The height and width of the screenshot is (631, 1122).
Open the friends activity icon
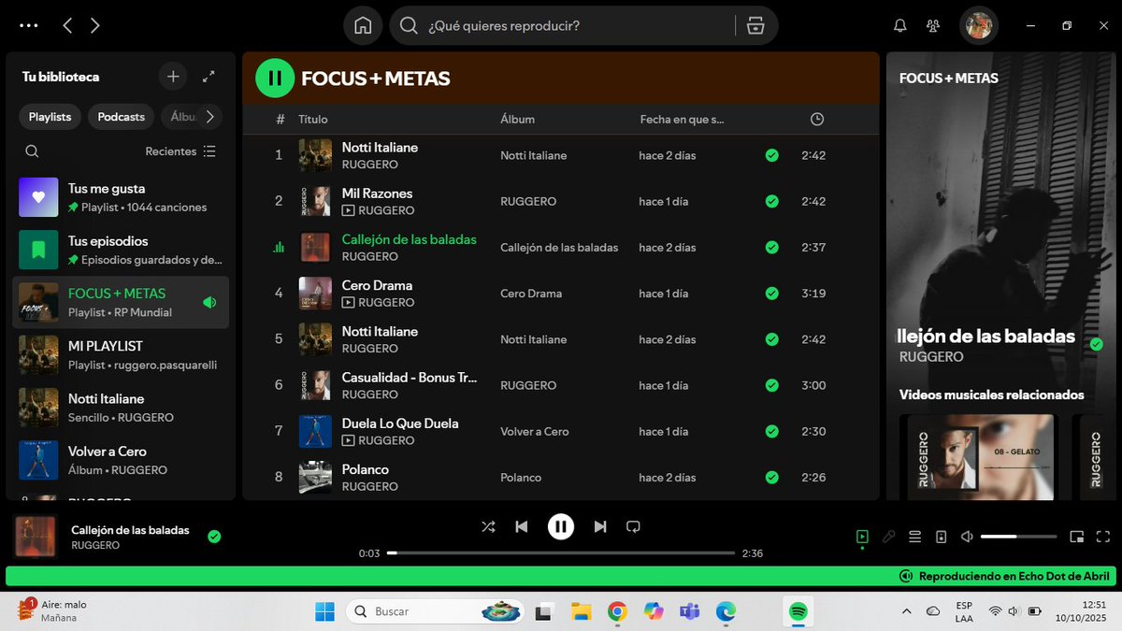(x=933, y=25)
